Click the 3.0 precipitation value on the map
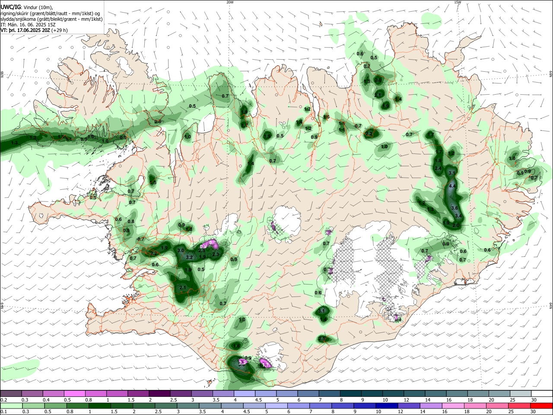The image size is (553, 415). coord(181,250)
